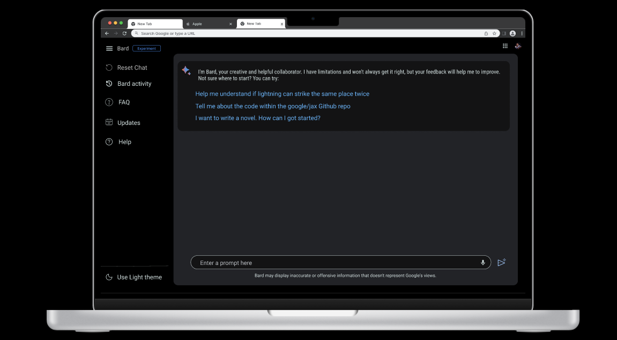Try the write a novel suggestion

tap(258, 117)
